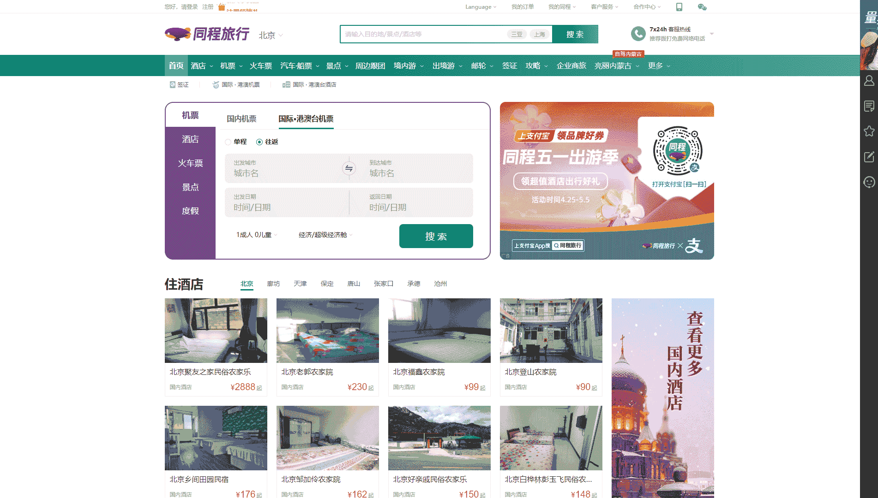878x498 pixels.
Task: Select the 廊坊 hotel city tab
Action: tap(273, 284)
